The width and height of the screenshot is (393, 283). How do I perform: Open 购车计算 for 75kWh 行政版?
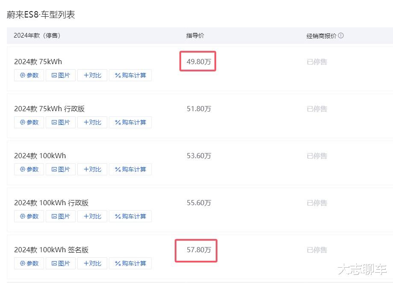(x=130, y=122)
